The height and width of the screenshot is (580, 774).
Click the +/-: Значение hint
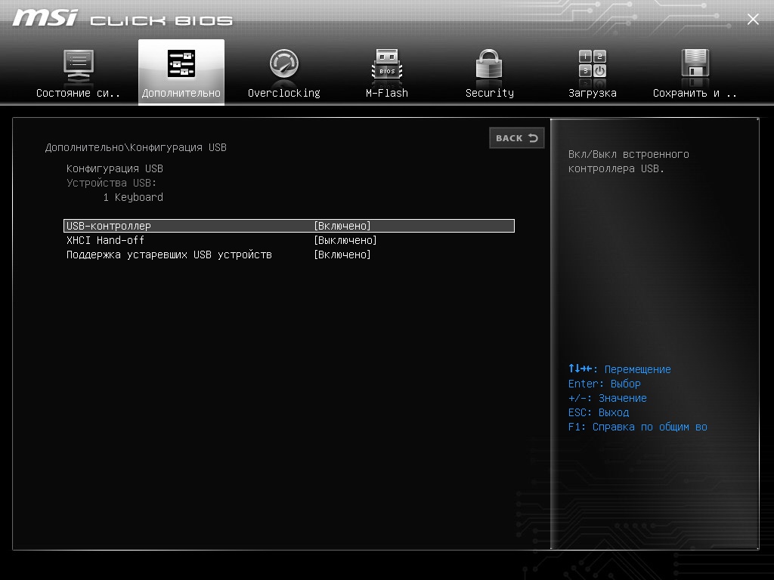(x=607, y=398)
